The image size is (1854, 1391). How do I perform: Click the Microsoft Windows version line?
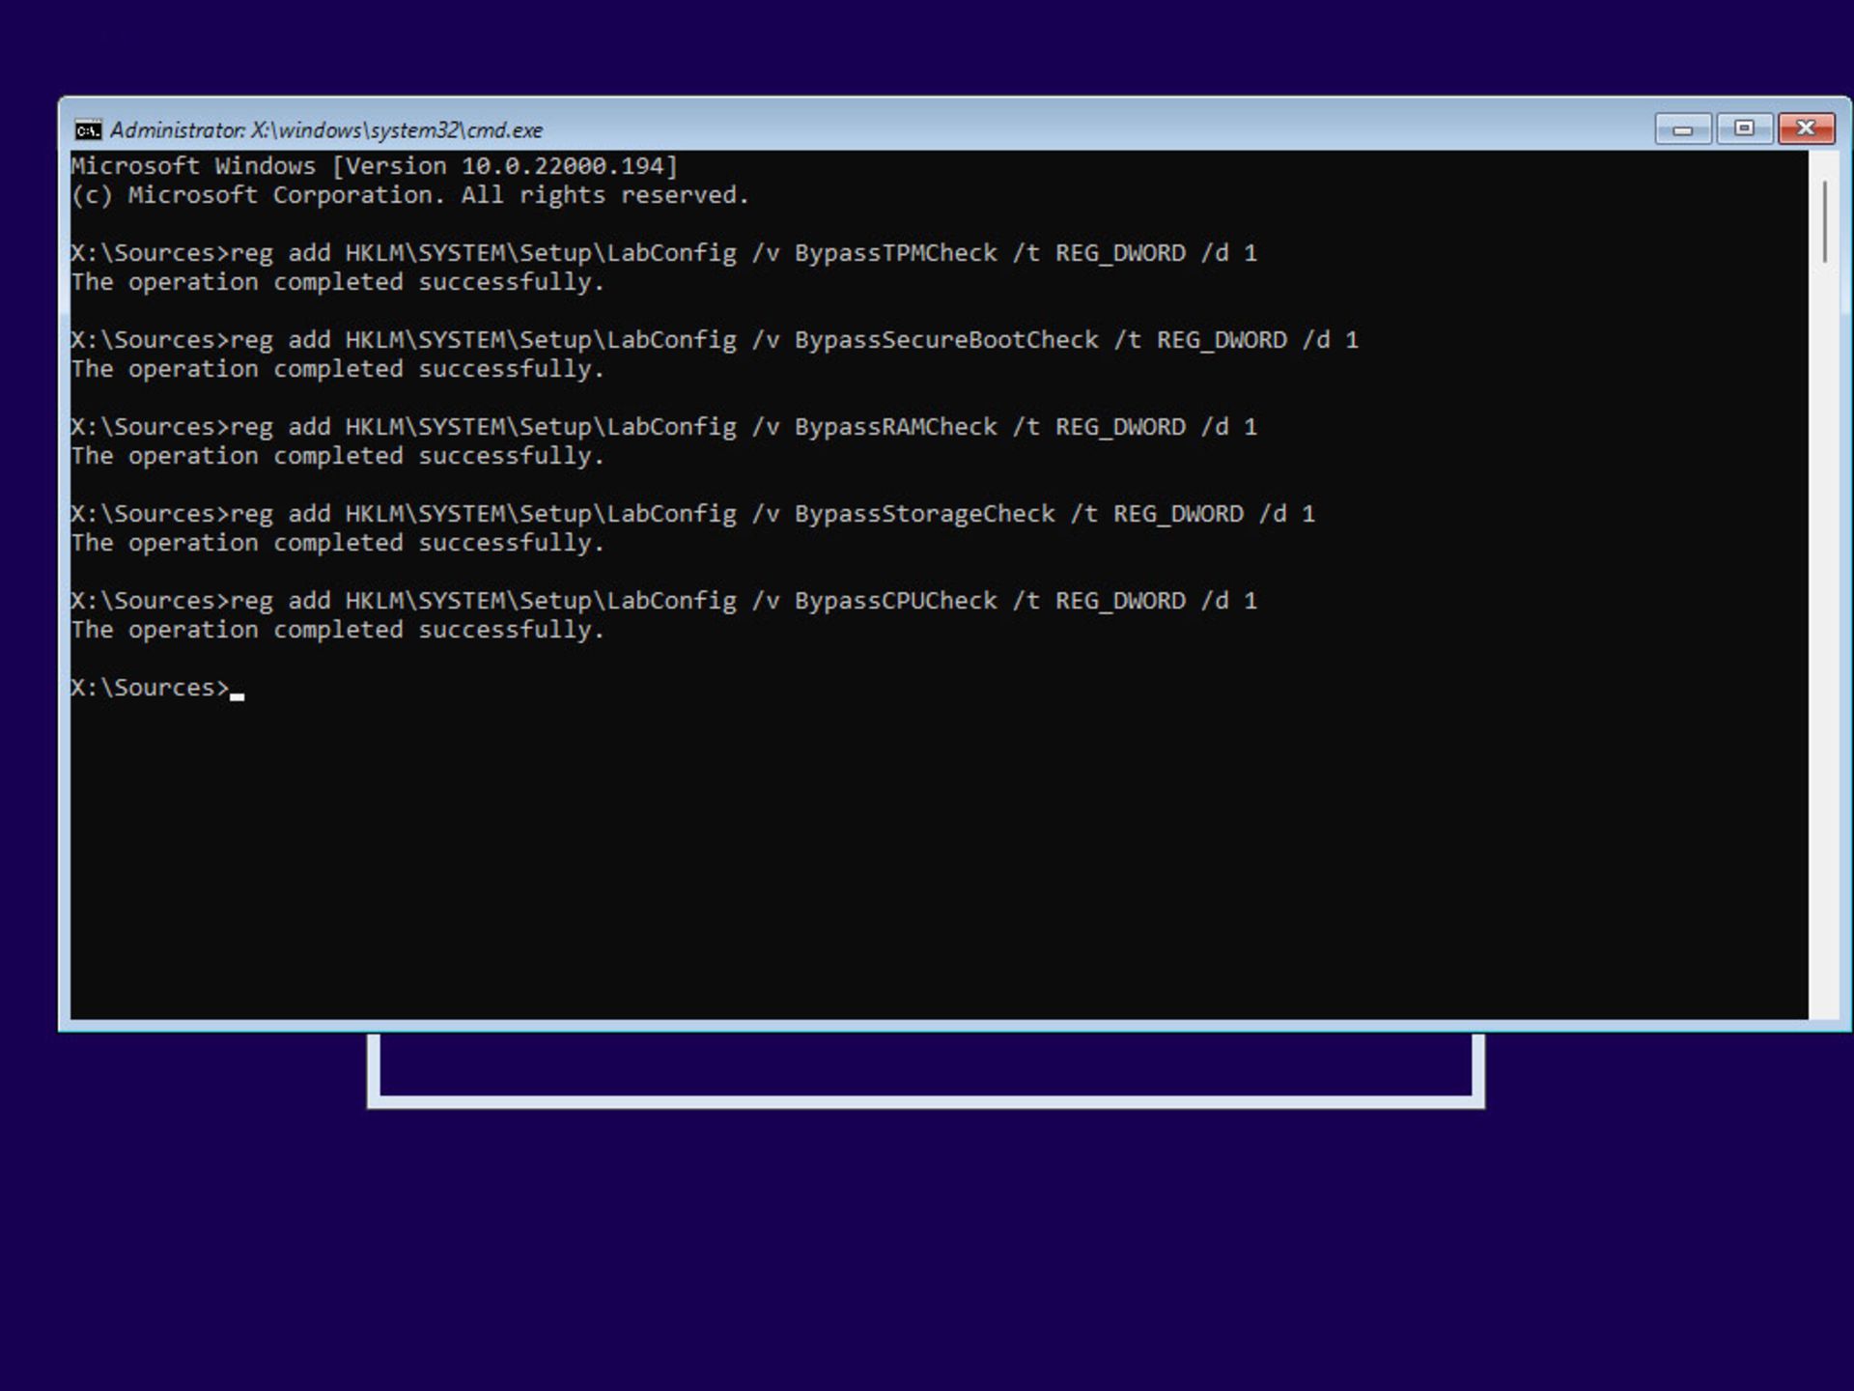click(x=375, y=166)
